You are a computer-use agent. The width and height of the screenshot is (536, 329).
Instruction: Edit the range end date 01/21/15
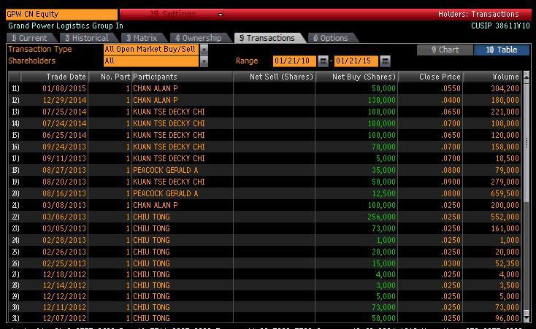356,61
